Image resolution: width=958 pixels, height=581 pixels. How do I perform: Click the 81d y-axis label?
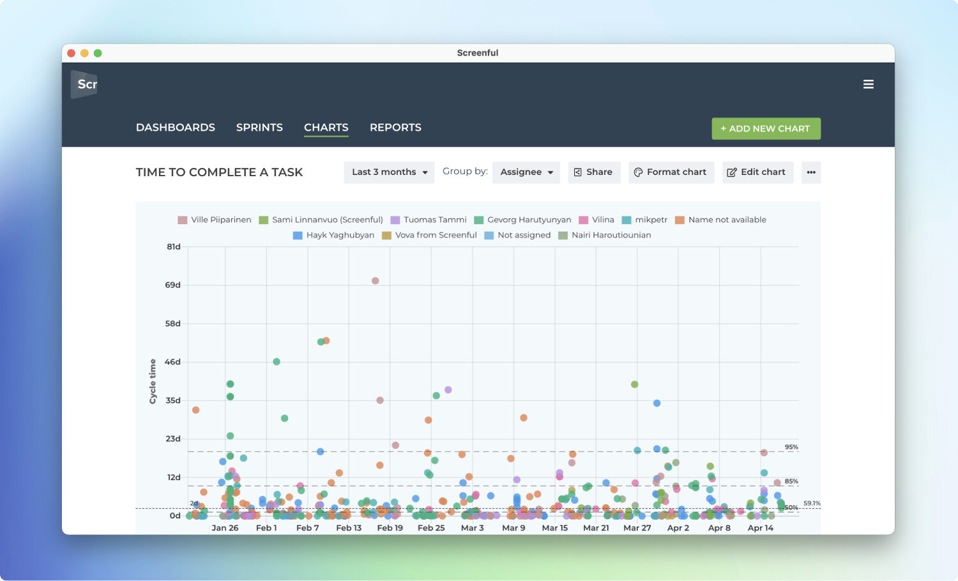click(174, 246)
